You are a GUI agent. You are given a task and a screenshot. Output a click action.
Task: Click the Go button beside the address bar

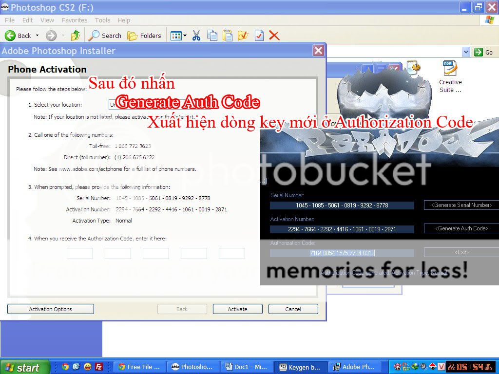(x=483, y=52)
